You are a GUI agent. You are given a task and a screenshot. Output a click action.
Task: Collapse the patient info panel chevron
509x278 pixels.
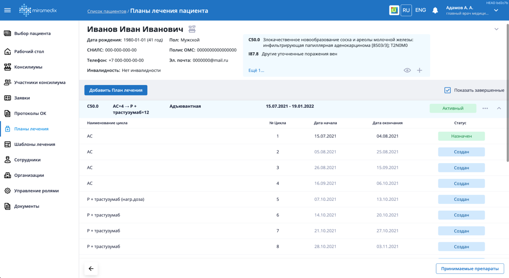click(x=497, y=29)
